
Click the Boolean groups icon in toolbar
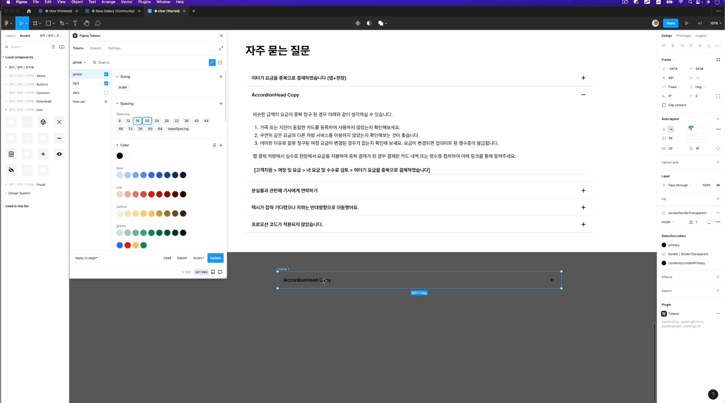pos(381,23)
